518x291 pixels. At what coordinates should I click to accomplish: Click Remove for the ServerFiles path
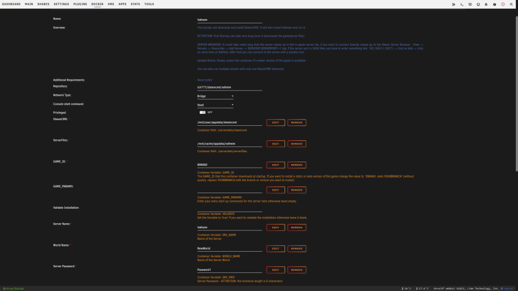pos(297,143)
